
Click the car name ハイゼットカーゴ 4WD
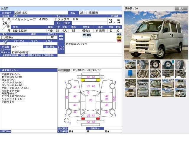[30, 19]
